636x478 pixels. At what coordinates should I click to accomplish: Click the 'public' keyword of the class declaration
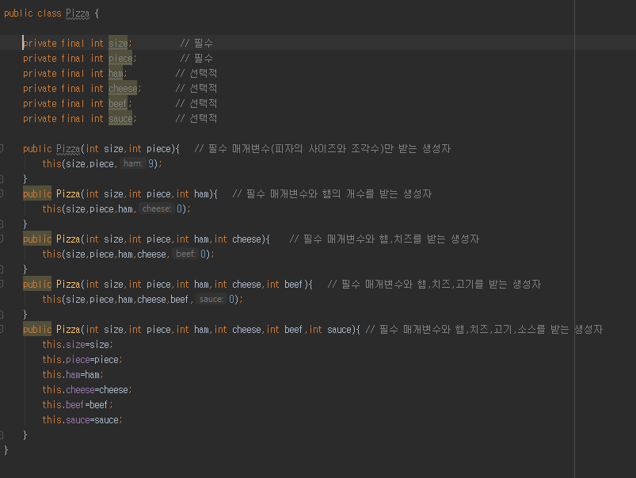[x=18, y=13]
